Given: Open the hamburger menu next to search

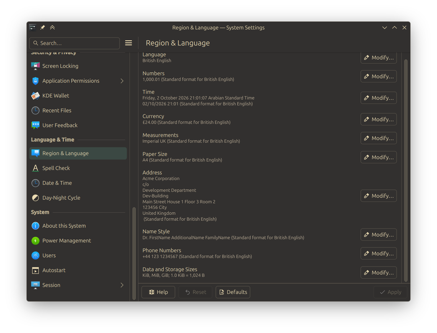Looking at the screenshot, I should (x=128, y=43).
